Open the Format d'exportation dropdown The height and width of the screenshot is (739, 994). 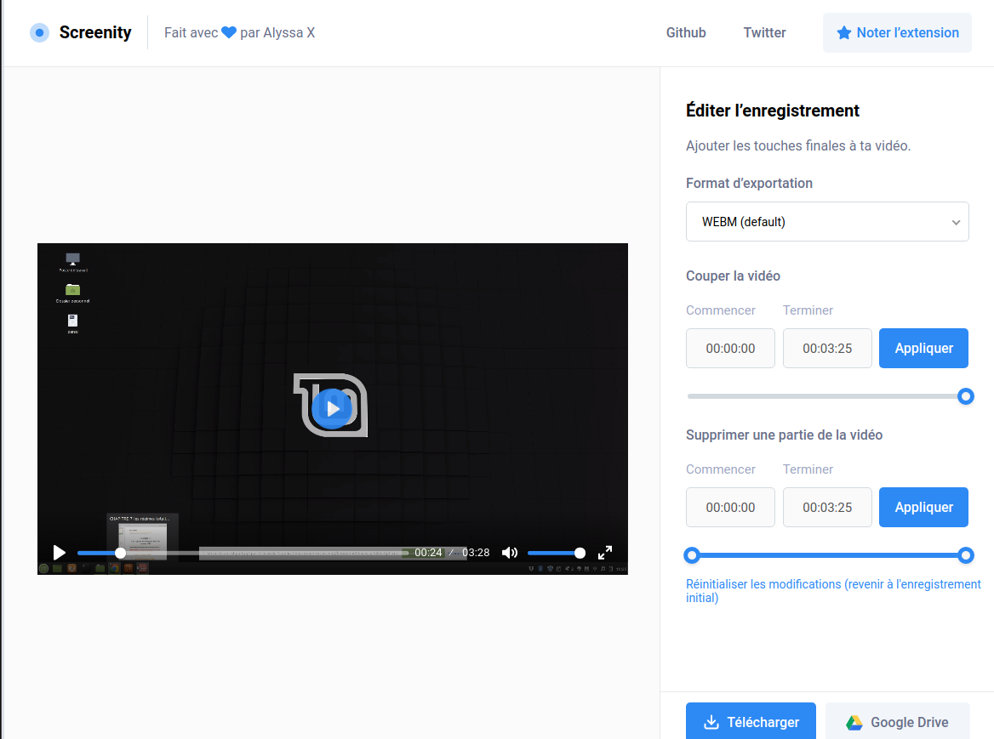click(827, 222)
